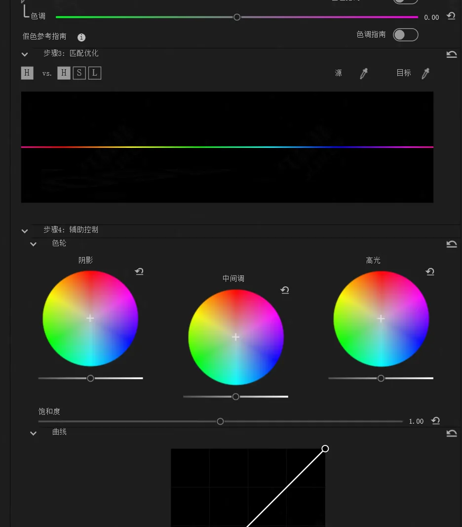Collapse the 步骤3: 匹配优化 section

25,54
